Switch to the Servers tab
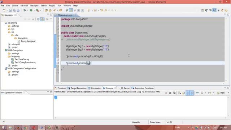 [x=126, y=88]
